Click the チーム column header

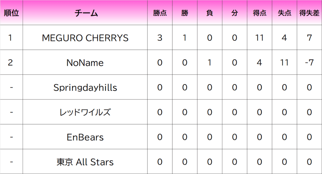click(x=85, y=13)
